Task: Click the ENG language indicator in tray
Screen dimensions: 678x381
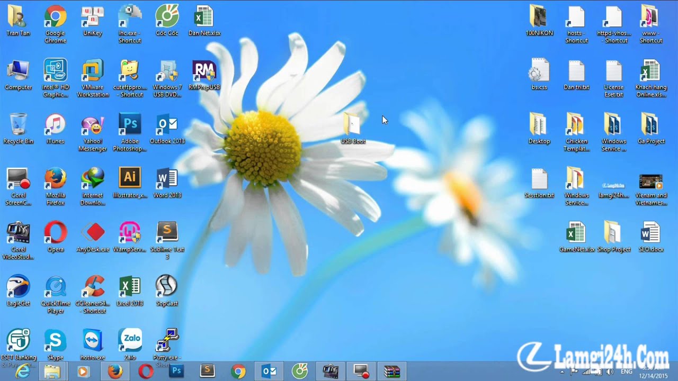Action: coord(626,371)
